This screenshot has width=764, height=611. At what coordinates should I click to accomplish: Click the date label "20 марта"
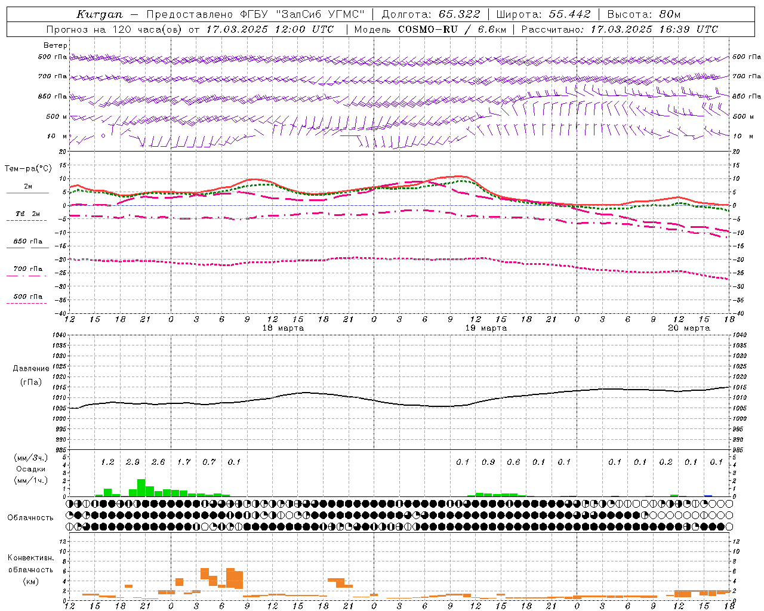[689, 328]
